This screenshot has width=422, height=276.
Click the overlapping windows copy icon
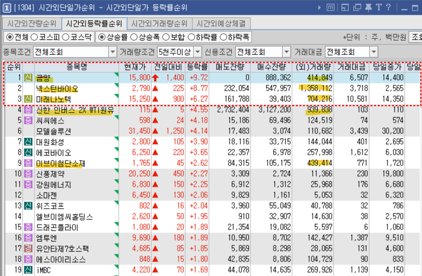[357, 7]
